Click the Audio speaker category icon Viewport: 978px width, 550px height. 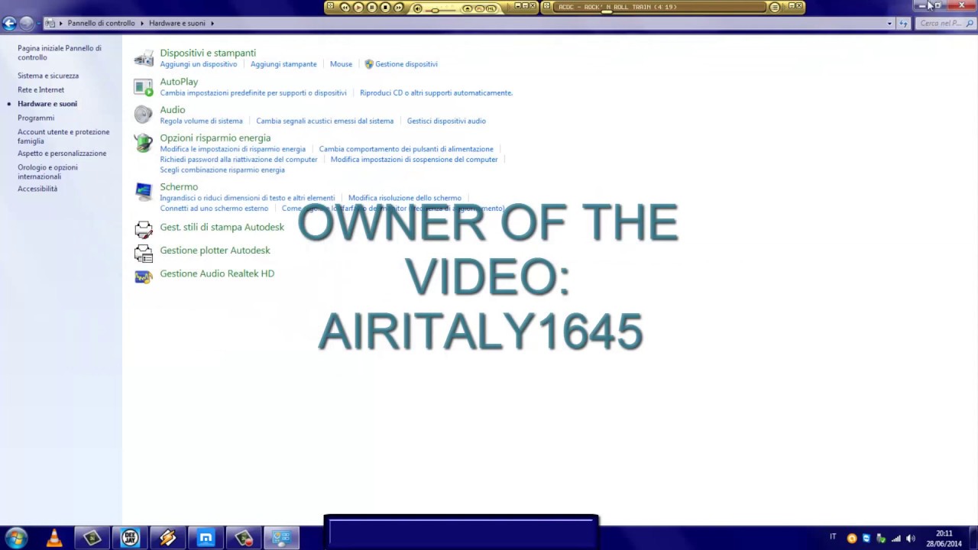[x=144, y=115]
